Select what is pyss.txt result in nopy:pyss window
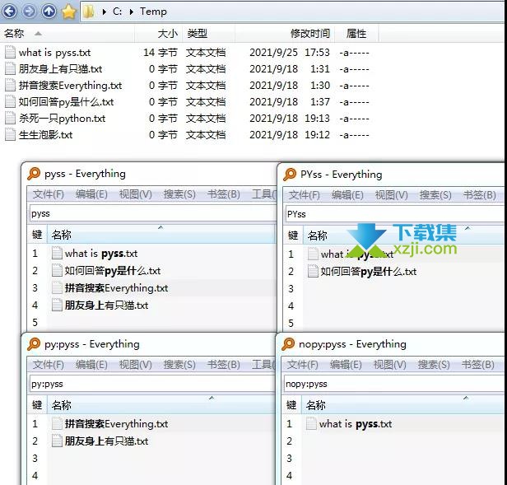Screen dimensions: 507x485 [x=356, y=424]
